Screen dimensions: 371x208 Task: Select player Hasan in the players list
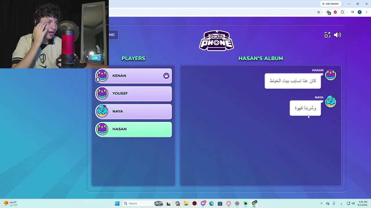point(134,129)
